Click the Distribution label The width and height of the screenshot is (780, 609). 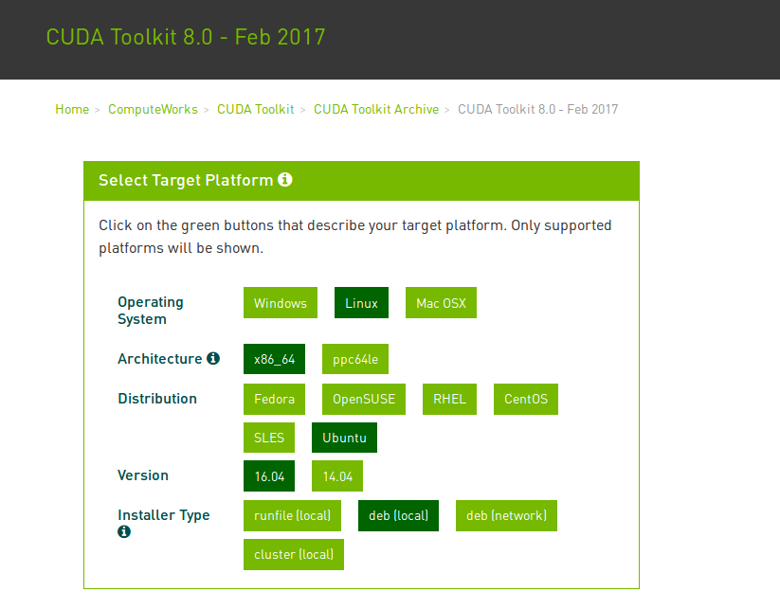157,399
